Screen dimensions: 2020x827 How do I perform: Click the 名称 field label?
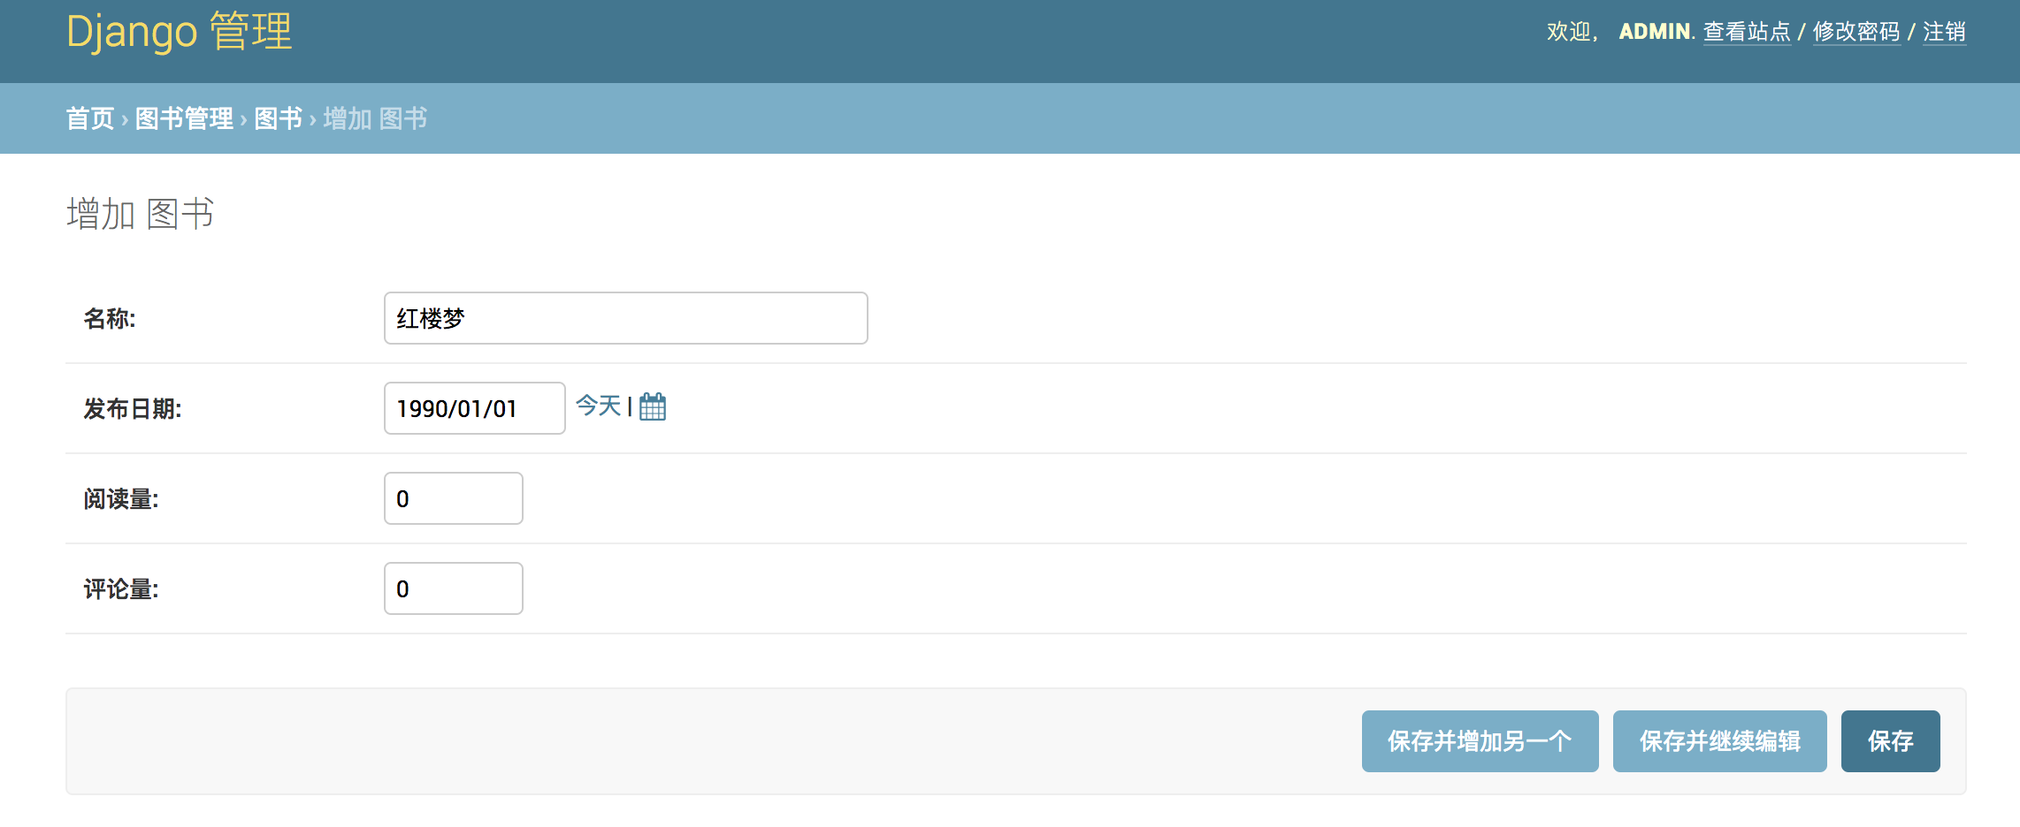[x=110, y=319]
